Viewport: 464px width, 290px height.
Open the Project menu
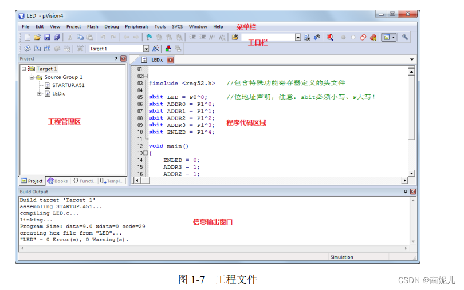(x=73, y=27)
